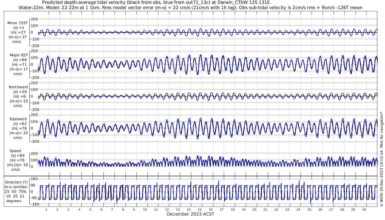Click the 'Water:22m. Model' subtitle line
The image size is (385, 220).
coord(190,7)
